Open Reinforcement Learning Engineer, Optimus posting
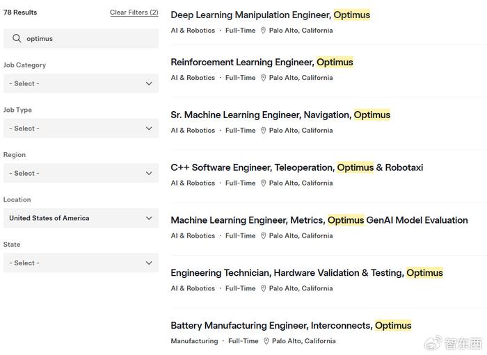The height and width of the screenshot is (355, 487). click(x=262, y=62)
